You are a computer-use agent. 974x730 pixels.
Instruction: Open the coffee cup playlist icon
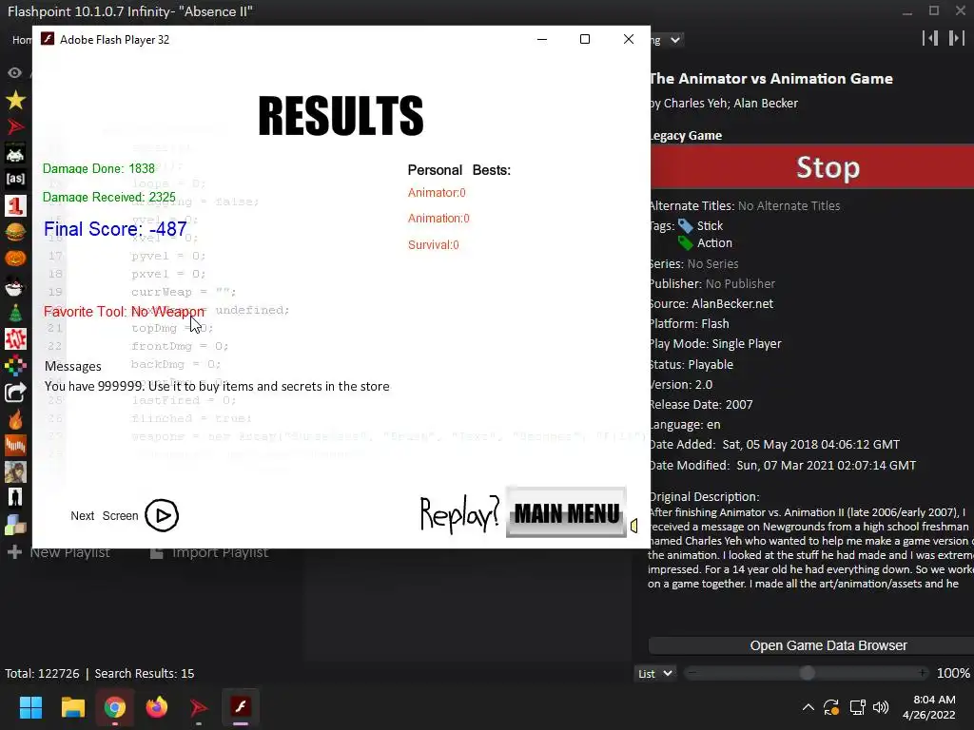pyautogui.click(x=15, y=285)
